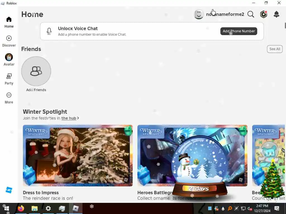Screen dimensions: 286x214
Task: Click the profile avatar headshot
Action: click(199, 14)
